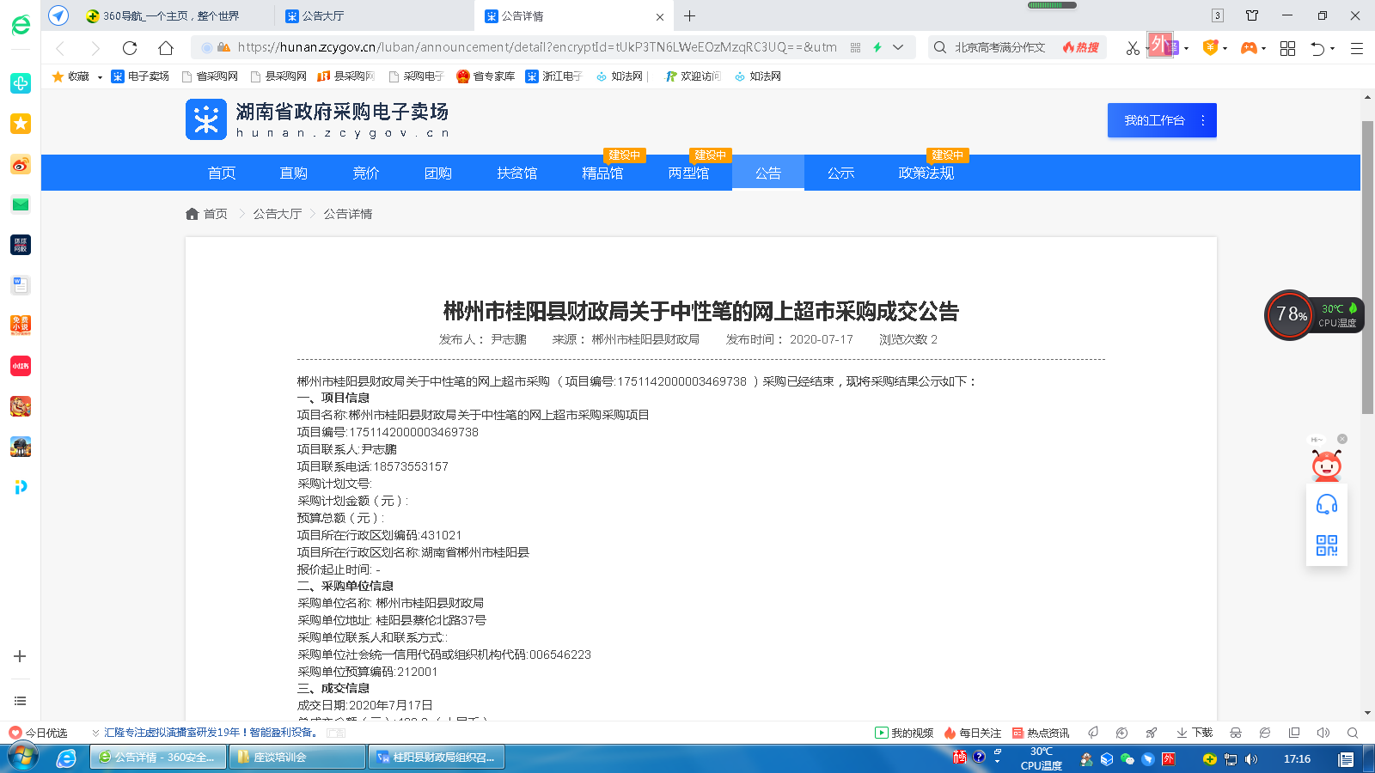
Task: Click the search box with 北京高考满分作文
Action: pos(1000,47)
